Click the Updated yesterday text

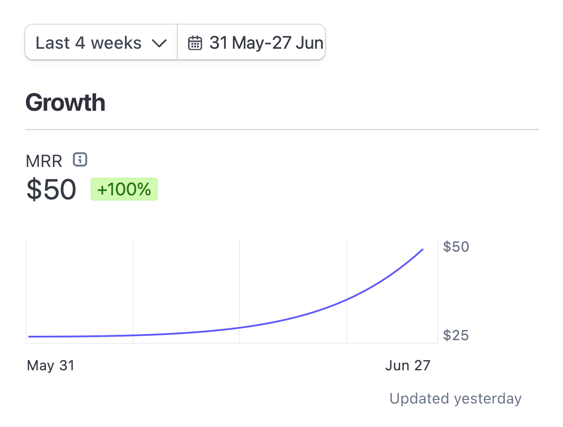click(455, 399)
